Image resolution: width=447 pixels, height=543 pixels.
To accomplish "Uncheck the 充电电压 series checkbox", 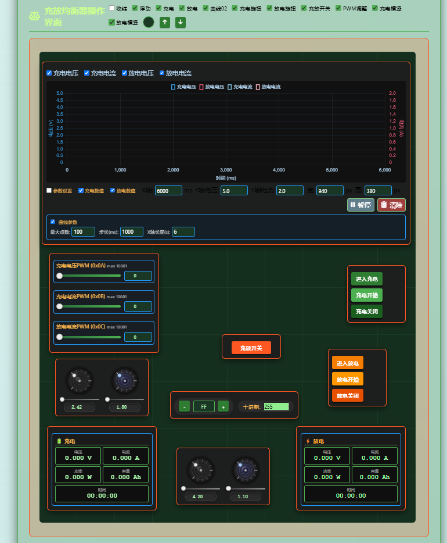I will pyautogui.click(x=49, y=73).
